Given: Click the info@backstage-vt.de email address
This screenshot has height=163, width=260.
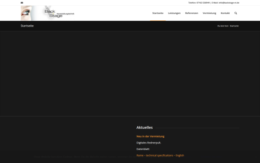Looking at the screenshot, I should tap(229, 3).
